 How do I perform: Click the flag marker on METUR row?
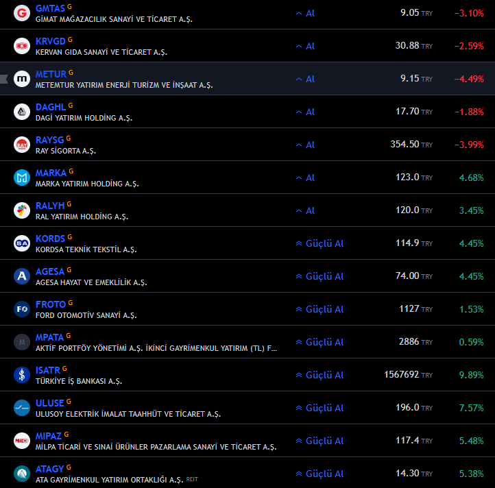[x=4, y=79]
